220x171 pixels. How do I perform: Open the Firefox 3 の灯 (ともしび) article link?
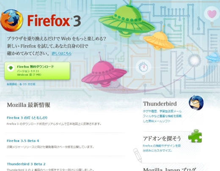tap(27, 118)
